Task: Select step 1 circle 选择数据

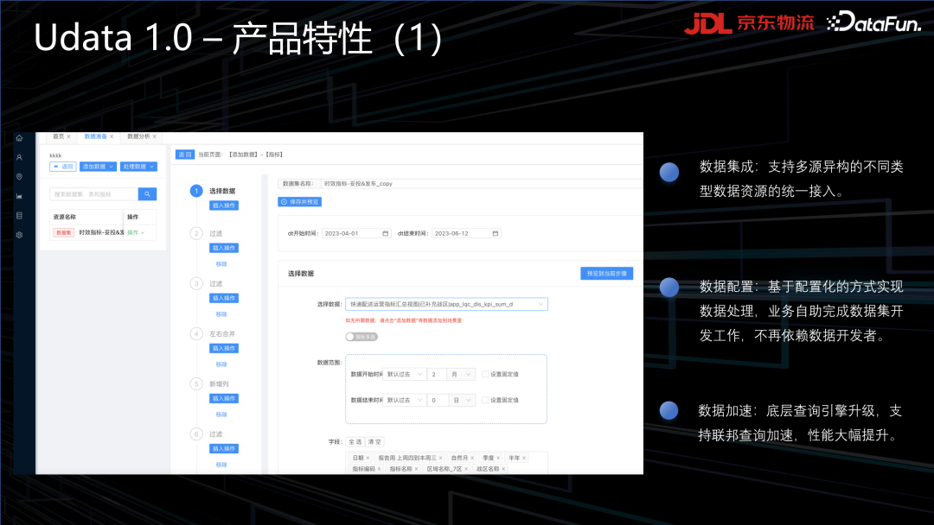Action: point(196,191)
